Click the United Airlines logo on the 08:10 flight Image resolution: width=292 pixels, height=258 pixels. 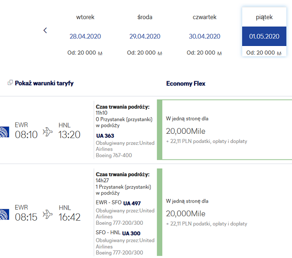click(x=5, y=132)
